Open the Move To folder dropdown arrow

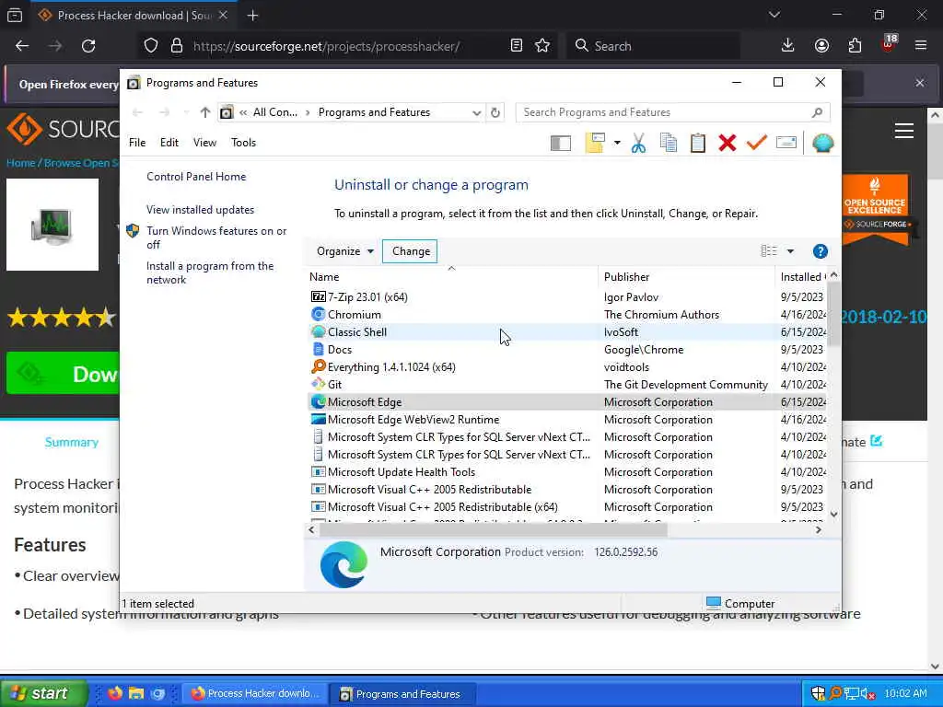coord(617,143)
